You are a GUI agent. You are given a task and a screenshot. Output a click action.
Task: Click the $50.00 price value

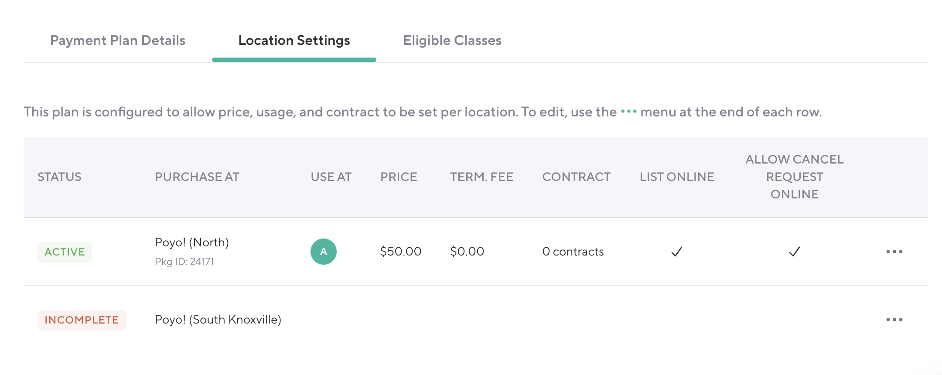400,252
